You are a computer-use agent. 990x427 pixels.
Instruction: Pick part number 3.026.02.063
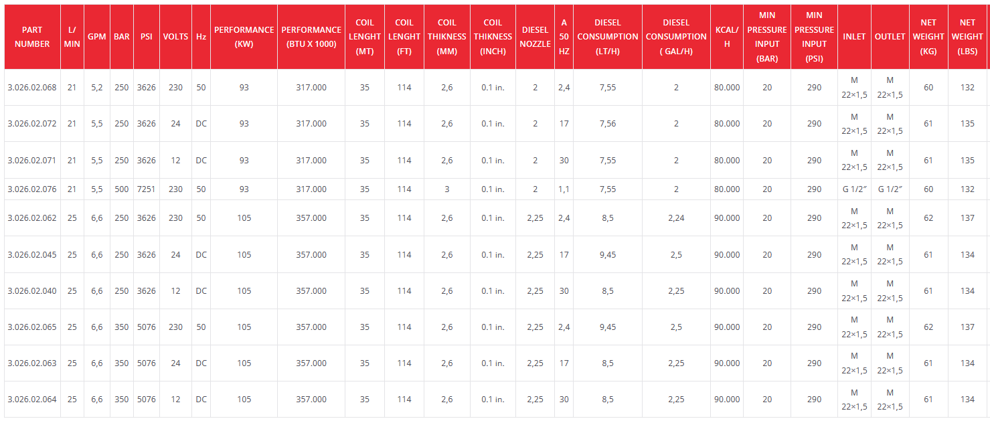[x=32, y=363]
